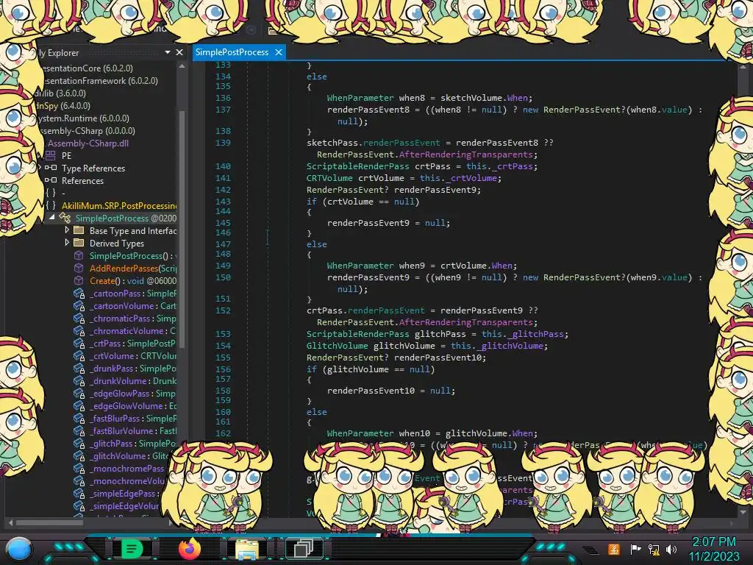This screenshot has width=753, height=565.
Task: Follow the GlitchVolume type on line 154
Action: pyautogui.click(x=337, y=346)
